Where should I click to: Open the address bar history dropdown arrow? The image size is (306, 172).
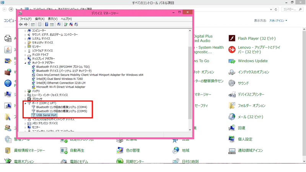(271, 9)
